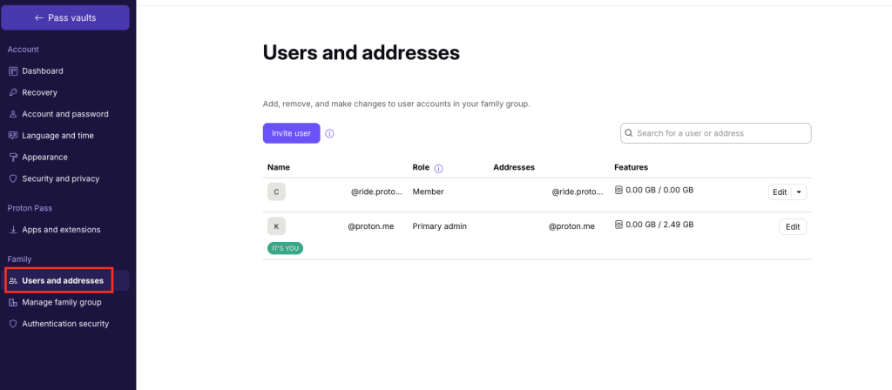Click the Recovery key icon

point(13,92)
